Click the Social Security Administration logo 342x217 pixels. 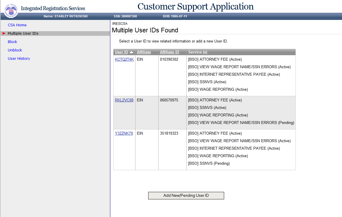(x=11, y=10)
